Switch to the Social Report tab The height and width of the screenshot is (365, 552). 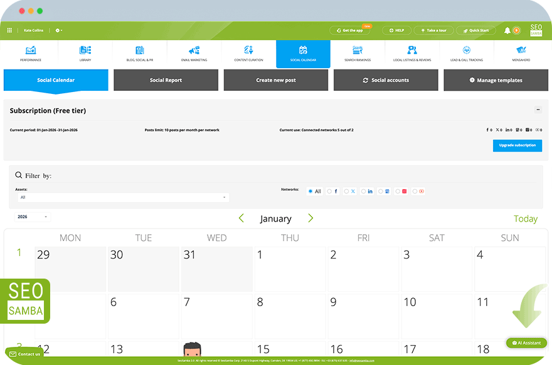[x=166, y=80]
